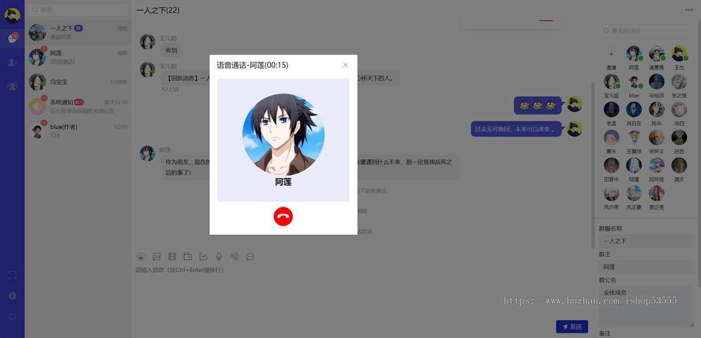Select member 宝儿姐 avatar in member grid
This screenshot has width=701, height=338.
[x=611, y=82]
